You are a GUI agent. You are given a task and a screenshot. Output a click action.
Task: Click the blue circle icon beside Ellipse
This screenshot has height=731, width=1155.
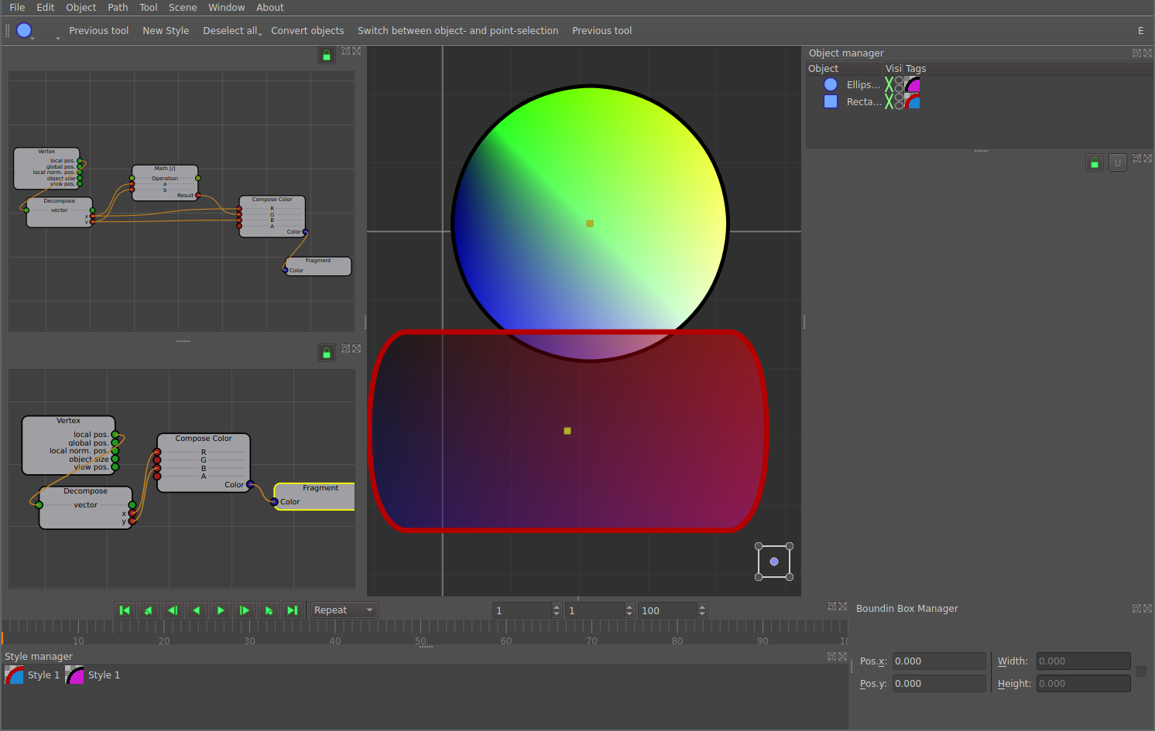click(831, 84)
